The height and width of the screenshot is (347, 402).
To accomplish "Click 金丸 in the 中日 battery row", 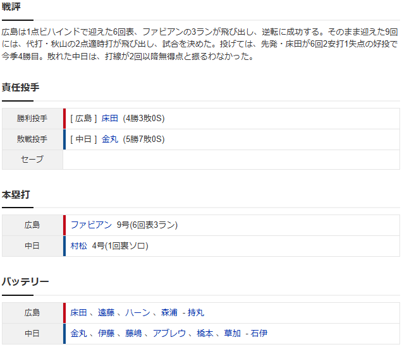I will [x=78, y=333].
